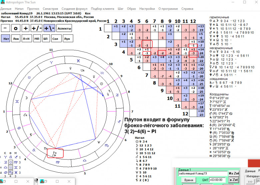This screenshot has height=185, width=260.
Task: Toggle the '+/-' display mode button
Action: click(x=37, y=28)
